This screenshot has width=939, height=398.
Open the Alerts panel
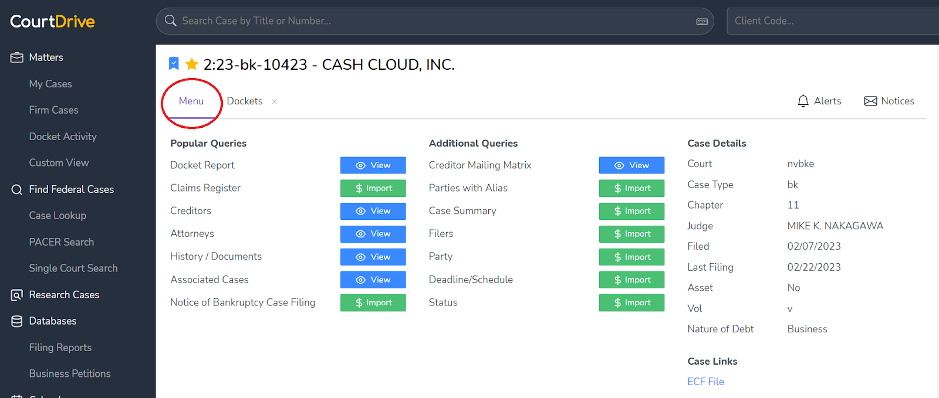click(x=819, y=101)
